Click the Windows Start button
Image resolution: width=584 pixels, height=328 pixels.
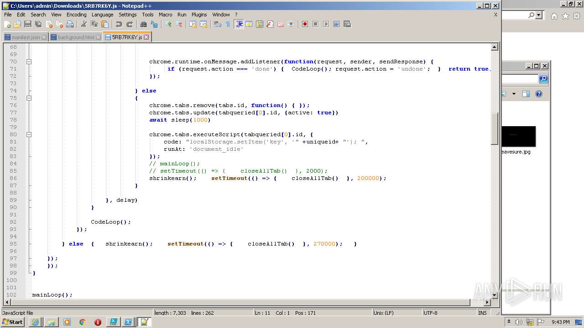[13, 322]
